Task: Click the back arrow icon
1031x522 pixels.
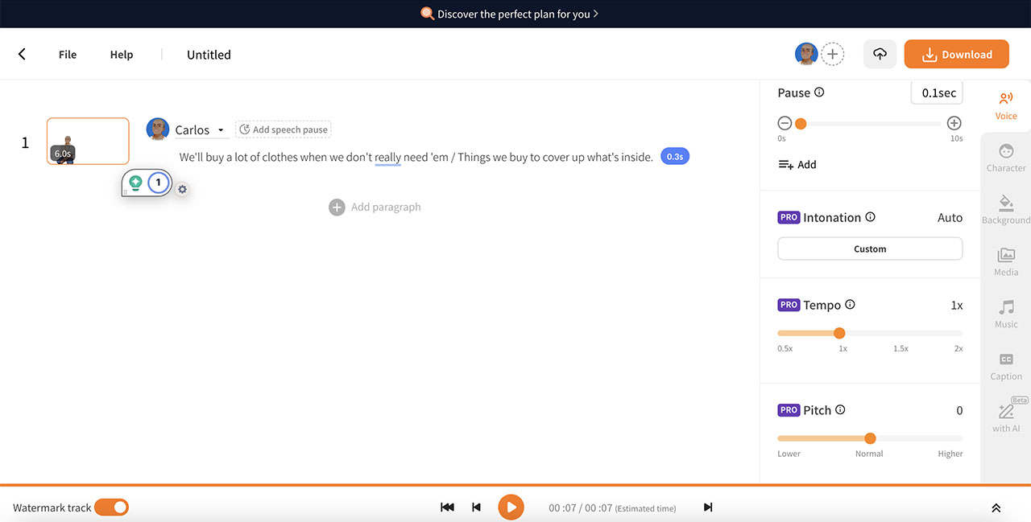Action: tap(22, 55)
